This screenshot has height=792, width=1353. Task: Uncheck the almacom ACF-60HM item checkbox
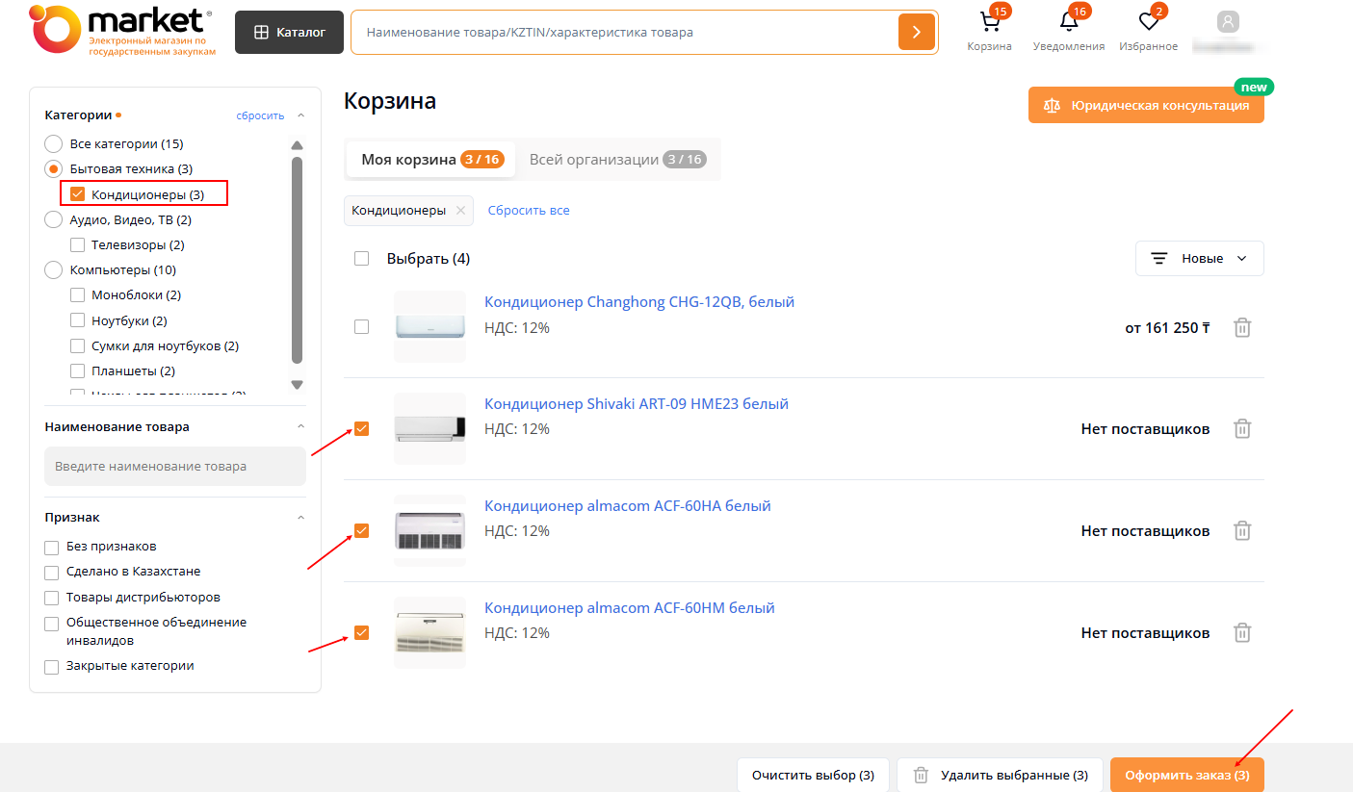361,632
